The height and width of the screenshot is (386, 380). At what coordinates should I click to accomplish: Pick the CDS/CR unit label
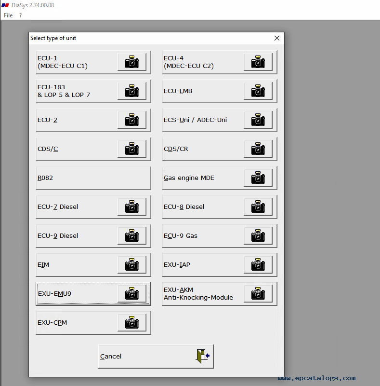pos(176,149)
